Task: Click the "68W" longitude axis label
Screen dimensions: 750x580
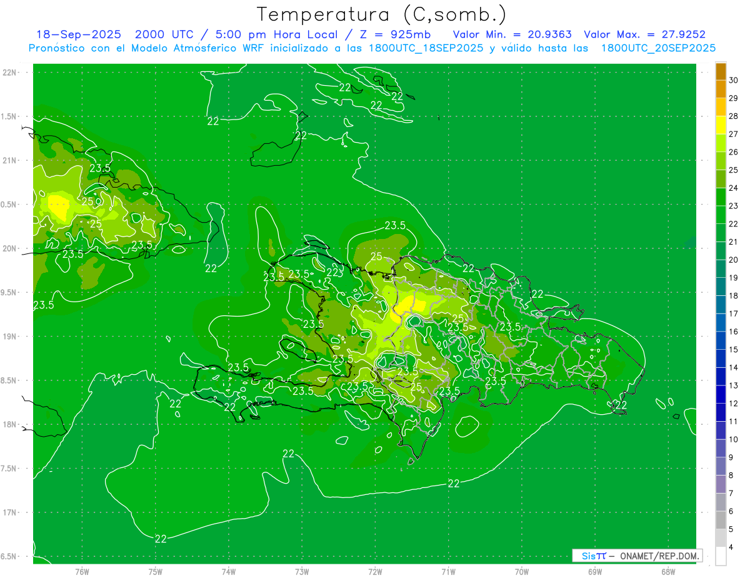Action: click(668, 571)
